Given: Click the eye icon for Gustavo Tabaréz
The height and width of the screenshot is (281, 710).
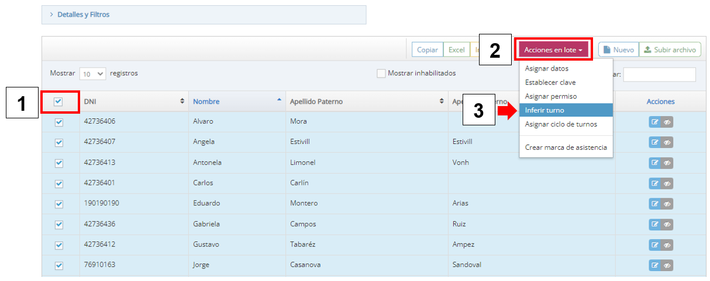Looking at the screenshot, I should click(x=667, y=245).
